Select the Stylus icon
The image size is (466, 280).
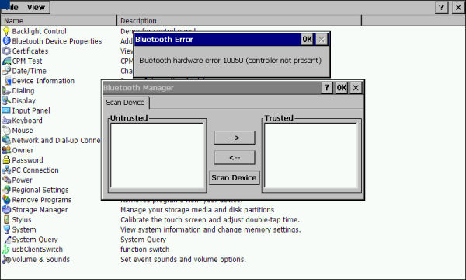[x=6, y=219]
